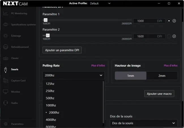Collapse the Polling Rate 2000hz dropdown
The image size is (184, 128).
tap(74, 75)
